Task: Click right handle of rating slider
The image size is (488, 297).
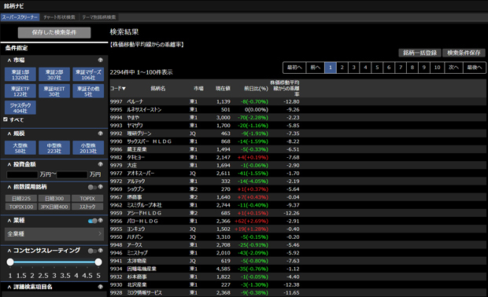Action: [98, 262]
